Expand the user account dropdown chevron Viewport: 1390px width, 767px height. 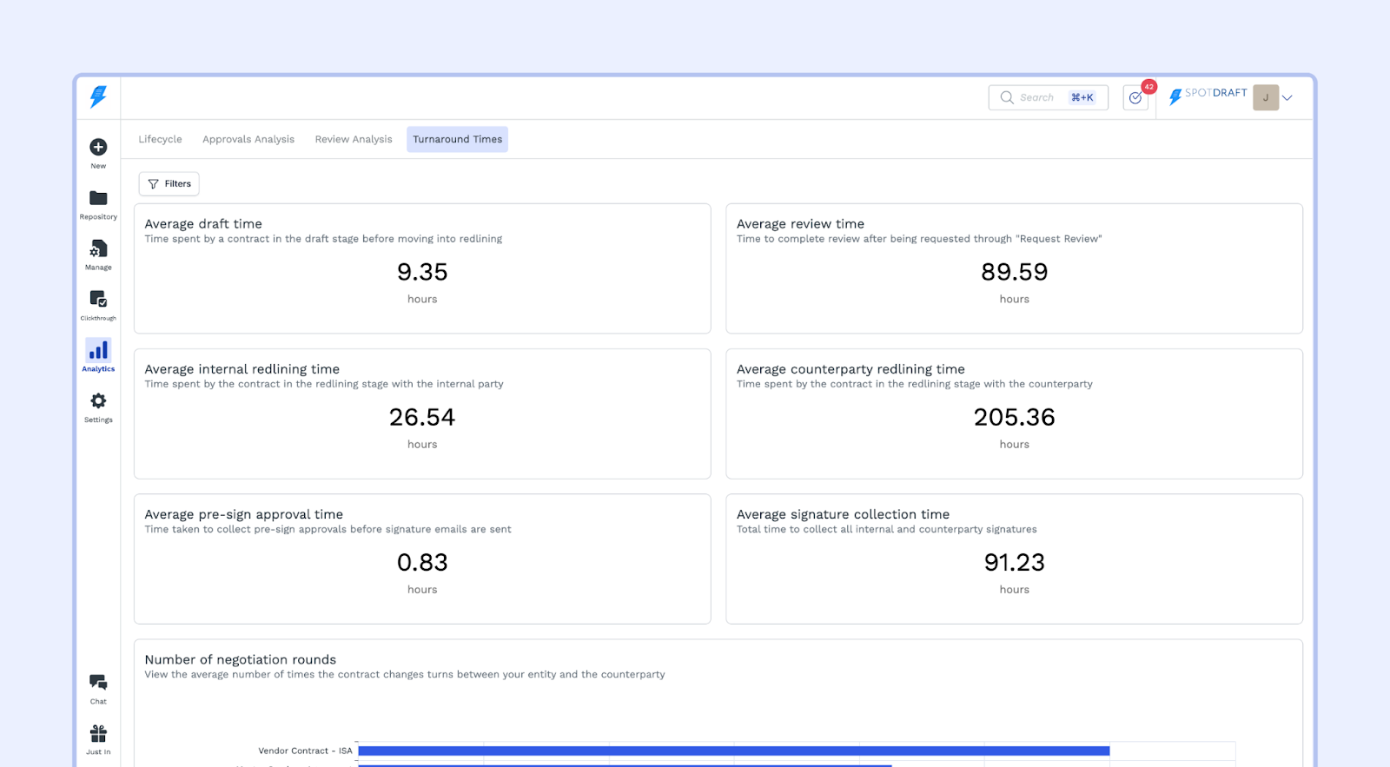[1287, 98]
